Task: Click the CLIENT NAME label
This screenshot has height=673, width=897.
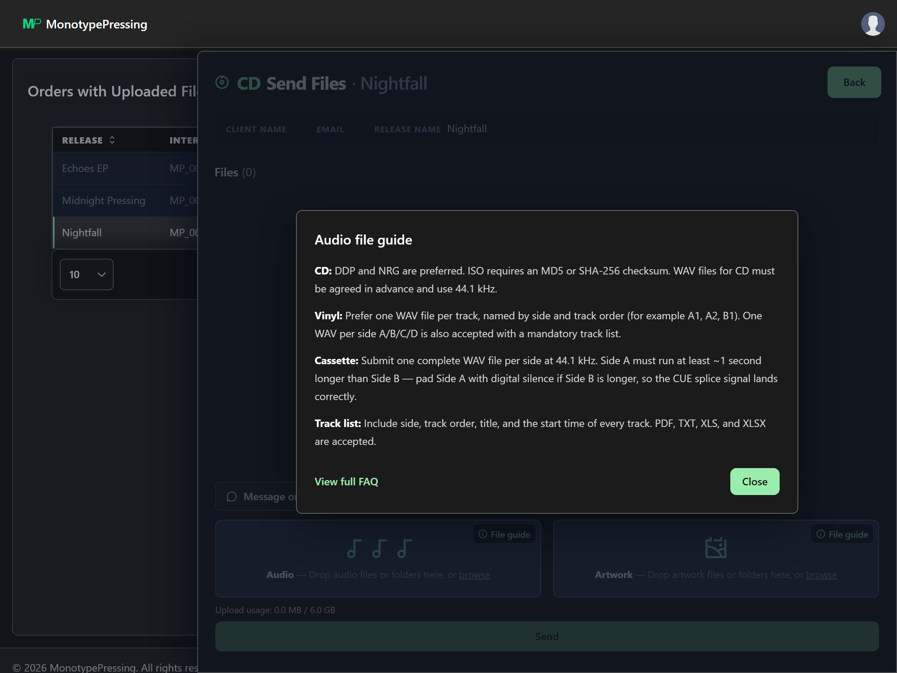Action: tap(256, 129)
